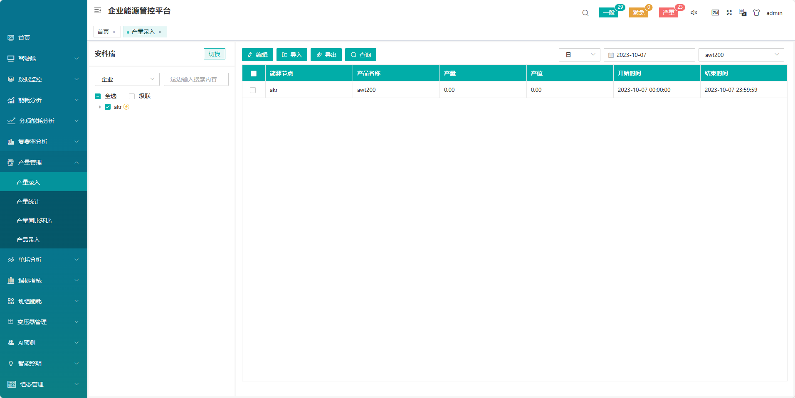Uncheck the akr tree node checkbox

pos(108,107)
